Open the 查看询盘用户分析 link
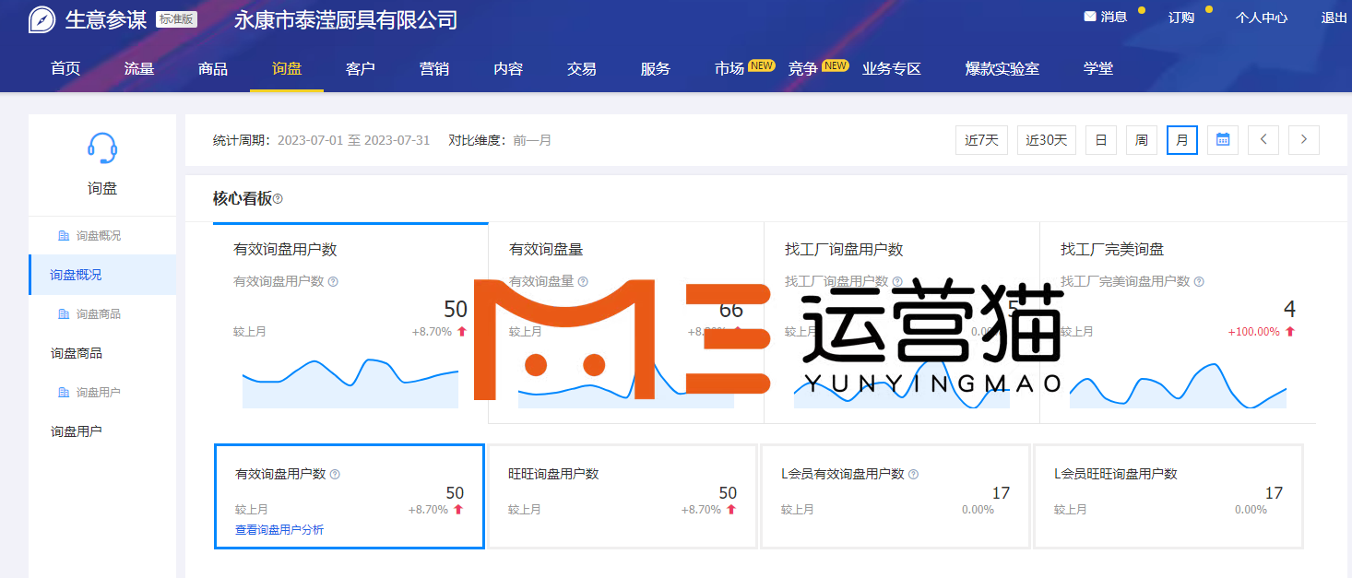Viewport: 1352px width, 578px height. [x=279, y=530]
